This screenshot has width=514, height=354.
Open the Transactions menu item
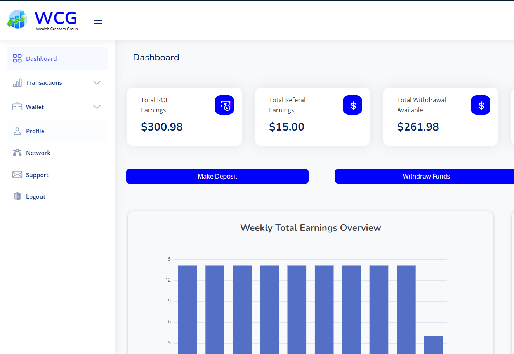point(57,82)
